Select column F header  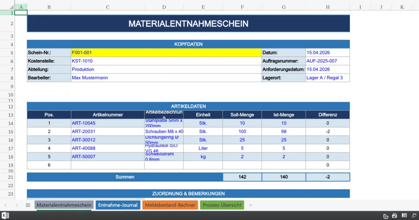pos(242,7)
